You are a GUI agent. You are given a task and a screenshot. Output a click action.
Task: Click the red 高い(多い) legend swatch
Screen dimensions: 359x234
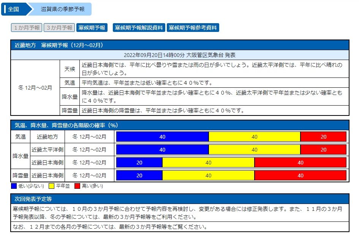coord(77,186)
